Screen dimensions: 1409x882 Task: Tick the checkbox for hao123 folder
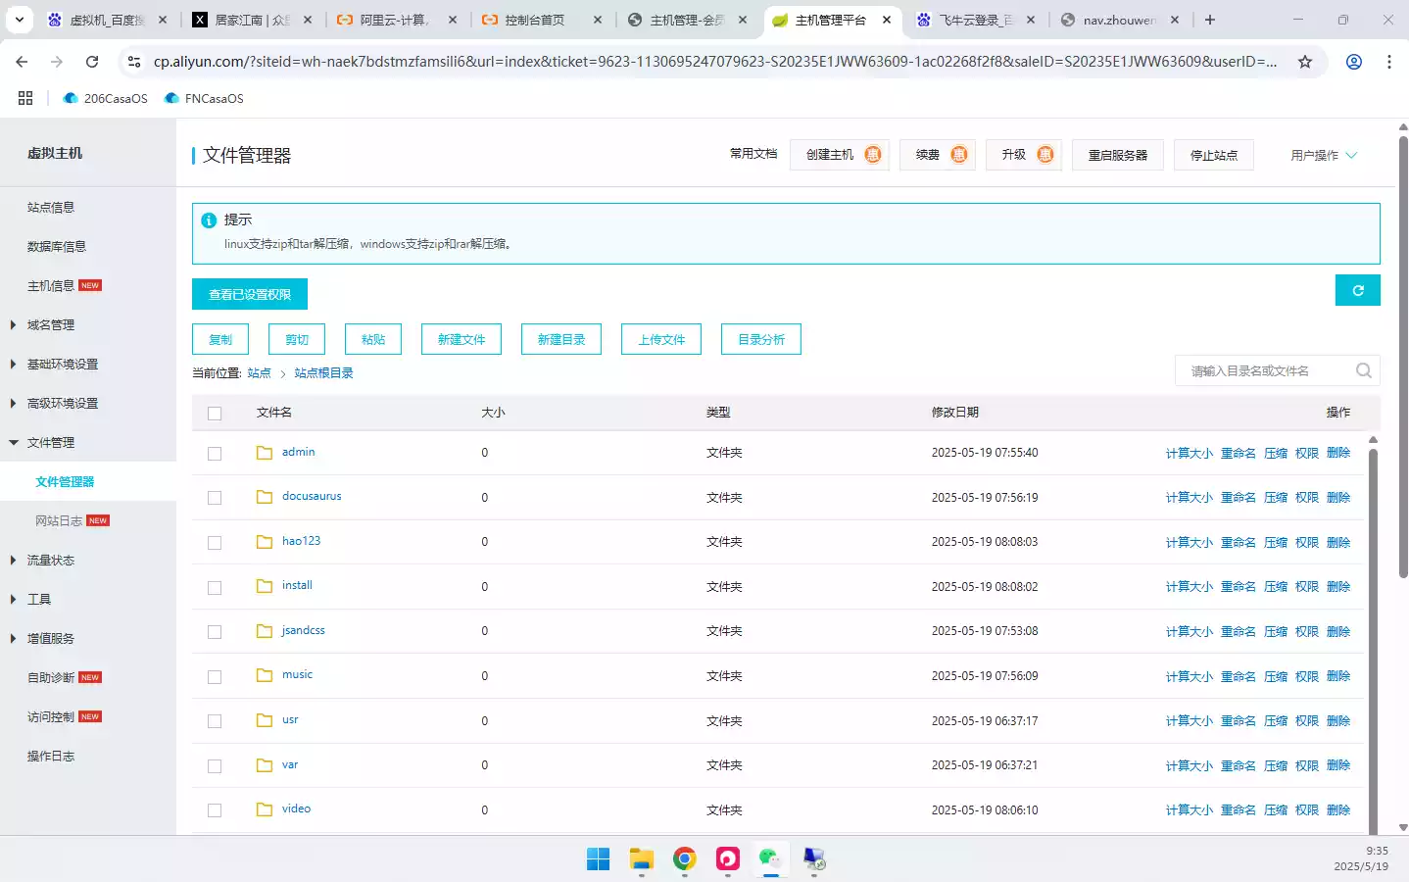point(215,543)
